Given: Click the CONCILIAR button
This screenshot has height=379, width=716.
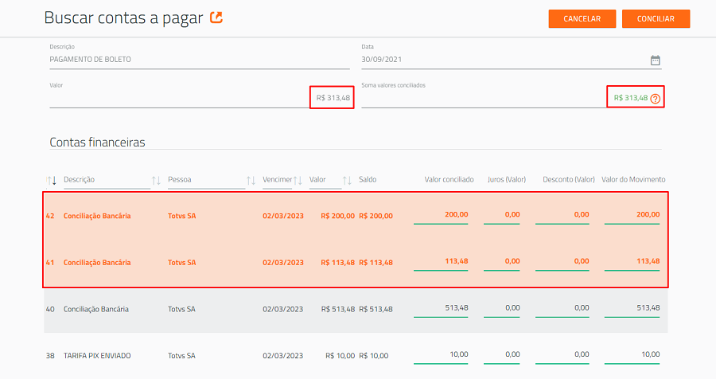Looking at the screenshot, I should (x=656, y=19).
